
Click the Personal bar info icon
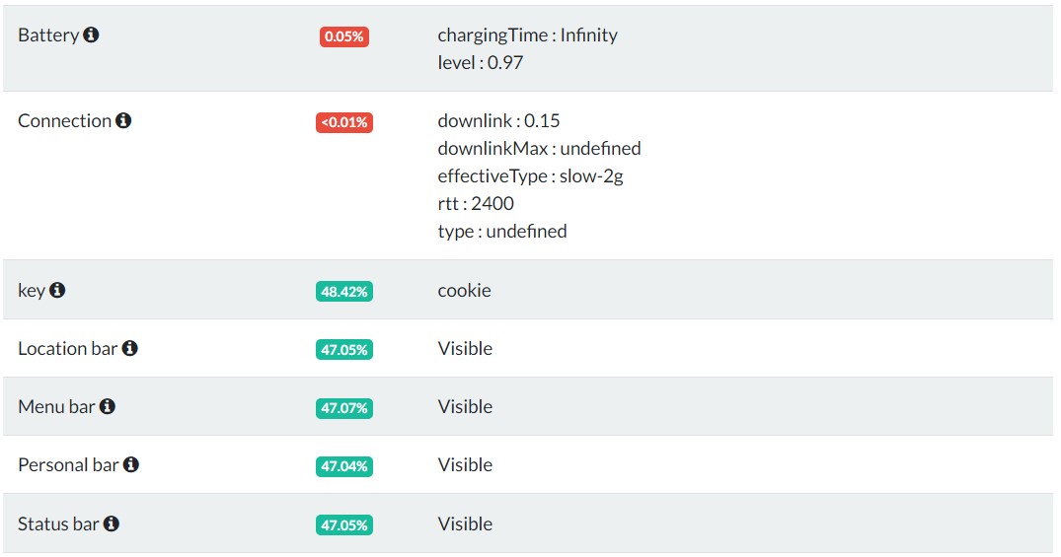point(131,465)
